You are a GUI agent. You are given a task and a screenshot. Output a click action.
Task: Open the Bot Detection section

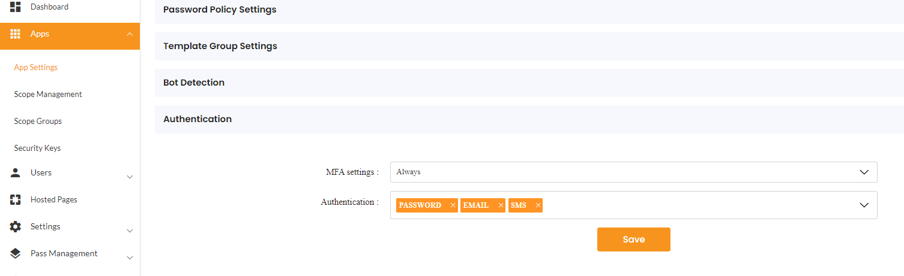pyautogui.click(x=194, y=83)
